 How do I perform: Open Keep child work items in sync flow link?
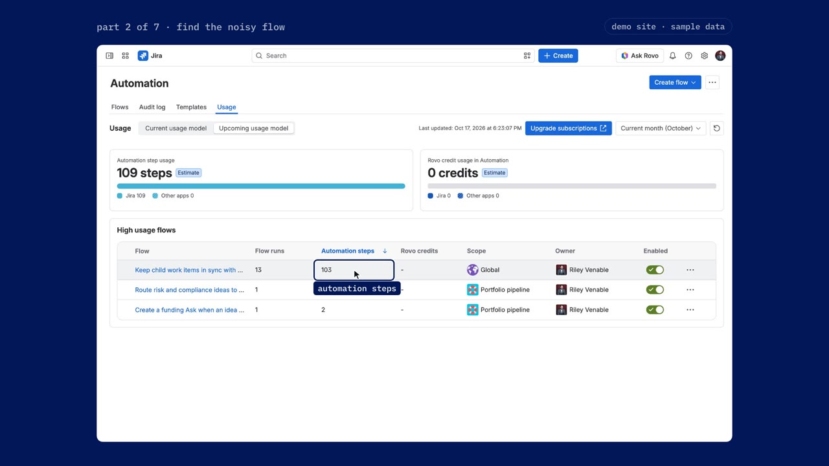[x=189, y=270]
